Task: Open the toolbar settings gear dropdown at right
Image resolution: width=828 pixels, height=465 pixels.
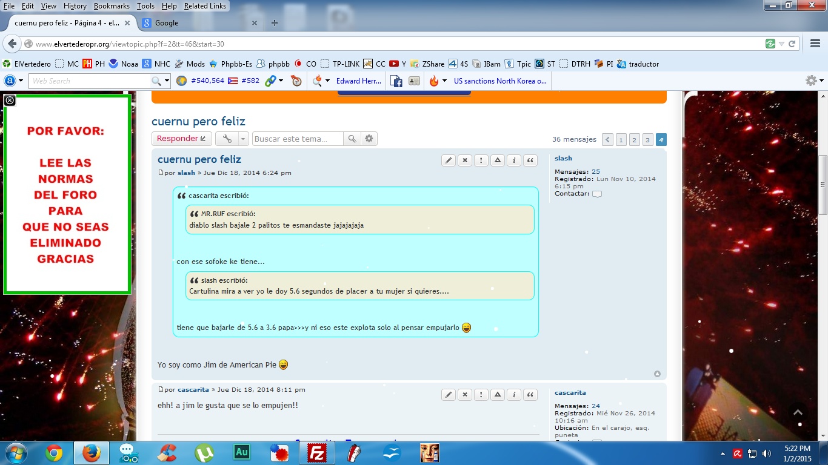Action: [813, 81]
